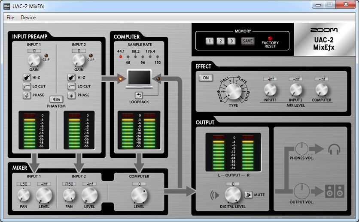Click the monitor speakers icon
Screen dimensions: 359x222
point(335,191)
